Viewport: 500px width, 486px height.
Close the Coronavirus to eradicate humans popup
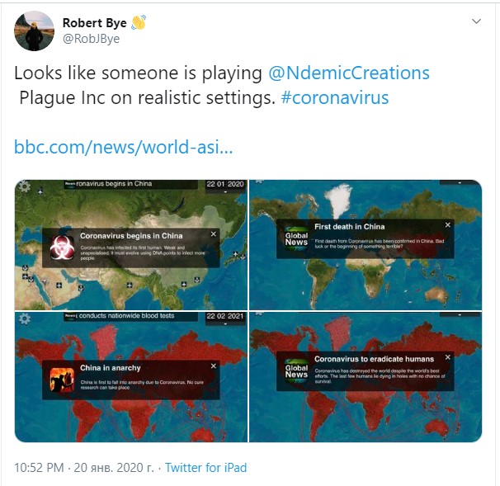(448, 357)
